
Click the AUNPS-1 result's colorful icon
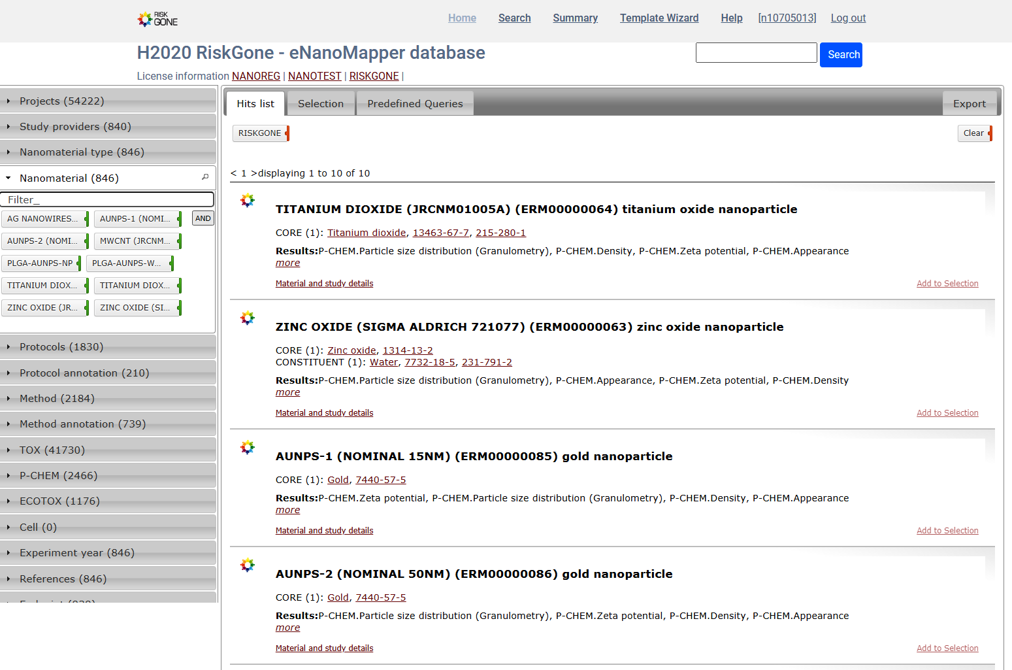tap(248, 448)
